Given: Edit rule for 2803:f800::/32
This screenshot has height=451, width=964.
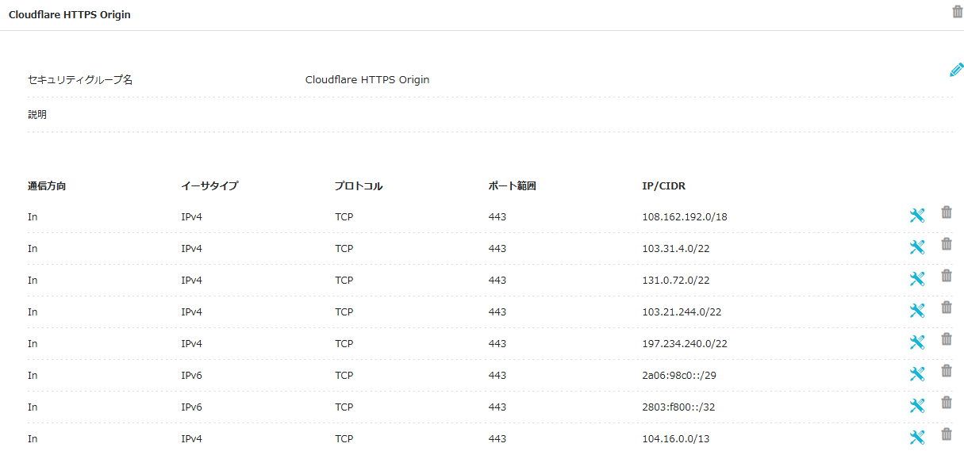Looking at the screenshot, I should 917,406.
